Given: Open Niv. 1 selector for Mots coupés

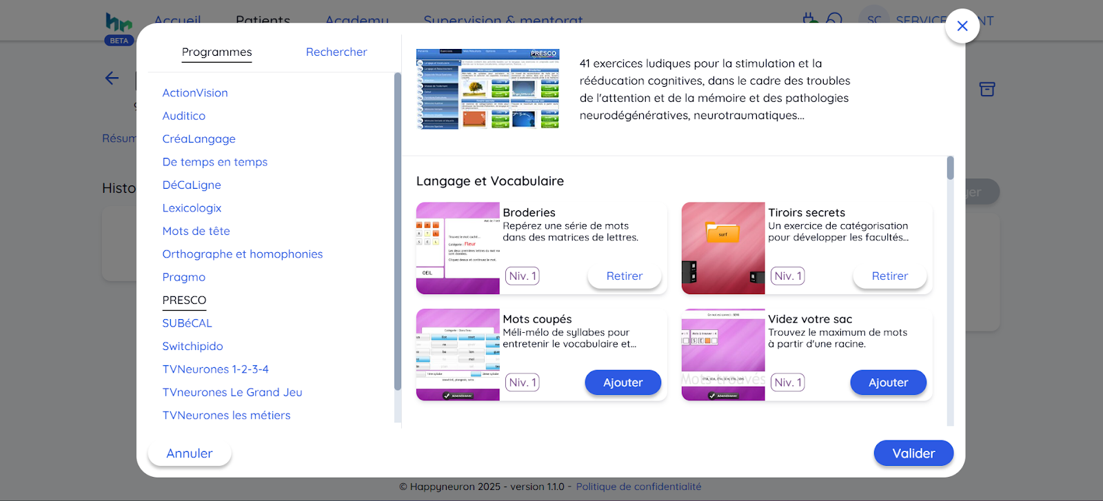Looking at the screenshot, I should click(x=523, y=382).
